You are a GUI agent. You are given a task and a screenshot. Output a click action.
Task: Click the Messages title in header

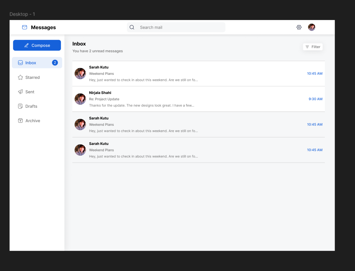click(x=43, y=27)
